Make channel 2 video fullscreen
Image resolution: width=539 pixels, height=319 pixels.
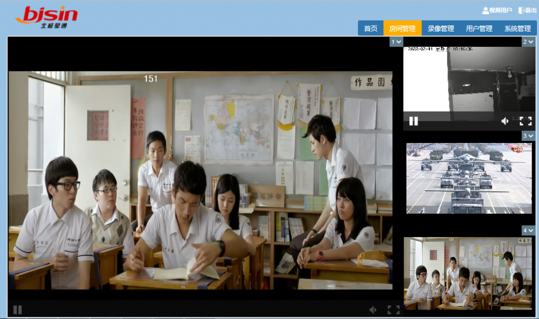(526, 121)
